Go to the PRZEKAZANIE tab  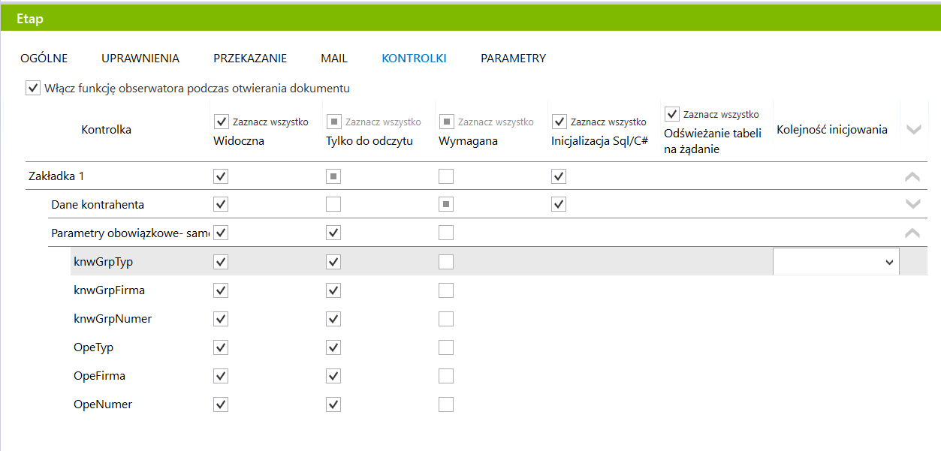(x=250, y=59)
